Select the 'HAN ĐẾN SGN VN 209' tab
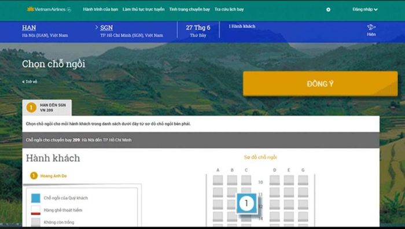The width and height of the screenshot is (405, 229). tap(47, 108)
